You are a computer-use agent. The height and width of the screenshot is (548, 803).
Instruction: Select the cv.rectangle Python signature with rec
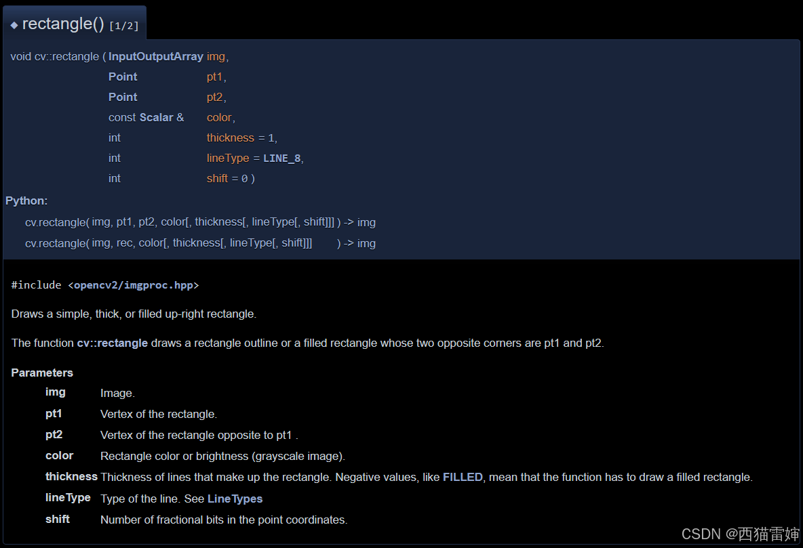point(200,243)
